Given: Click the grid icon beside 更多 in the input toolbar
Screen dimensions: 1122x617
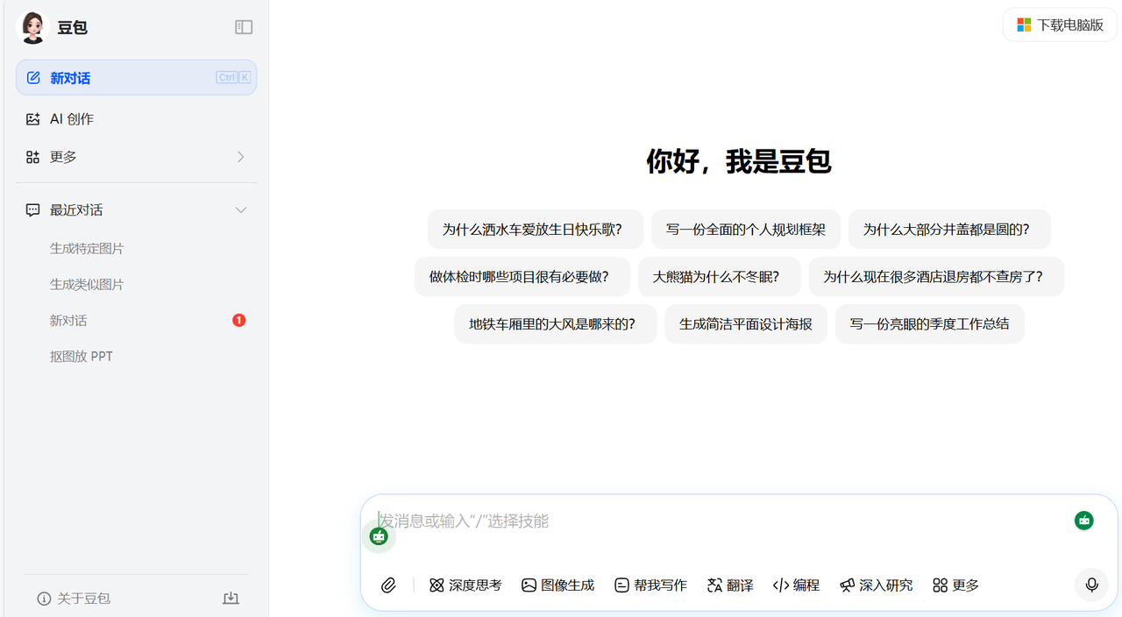Looking at the screenshot, I should click(941, 585).
